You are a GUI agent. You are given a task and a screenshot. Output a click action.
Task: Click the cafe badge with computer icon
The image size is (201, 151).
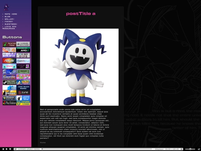[23, 66]
